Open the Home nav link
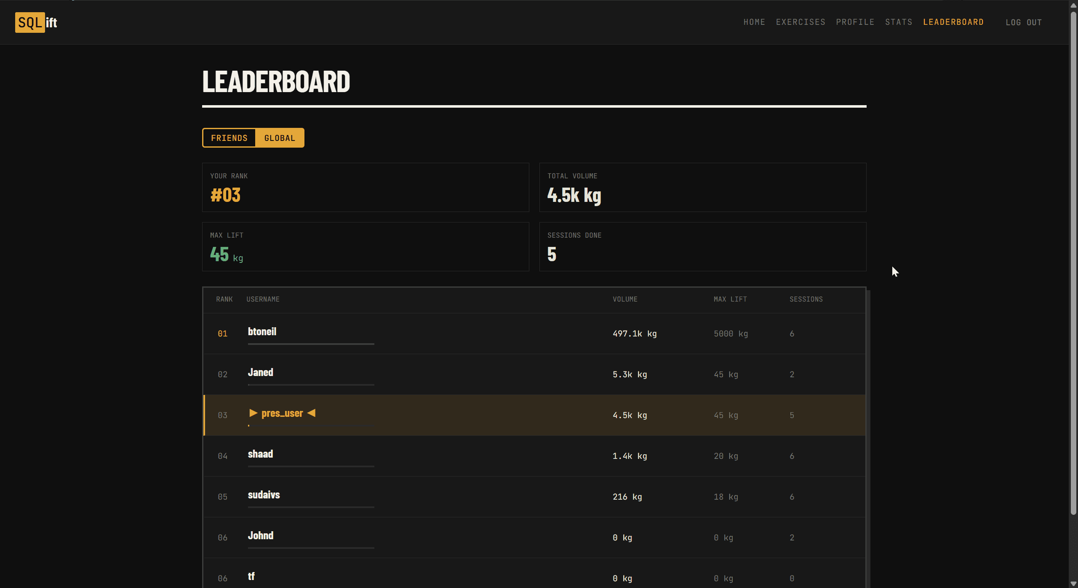Image resolution: width=1078 pixels, height=588 pixels. pyautogui.click(x=754, y=22)
